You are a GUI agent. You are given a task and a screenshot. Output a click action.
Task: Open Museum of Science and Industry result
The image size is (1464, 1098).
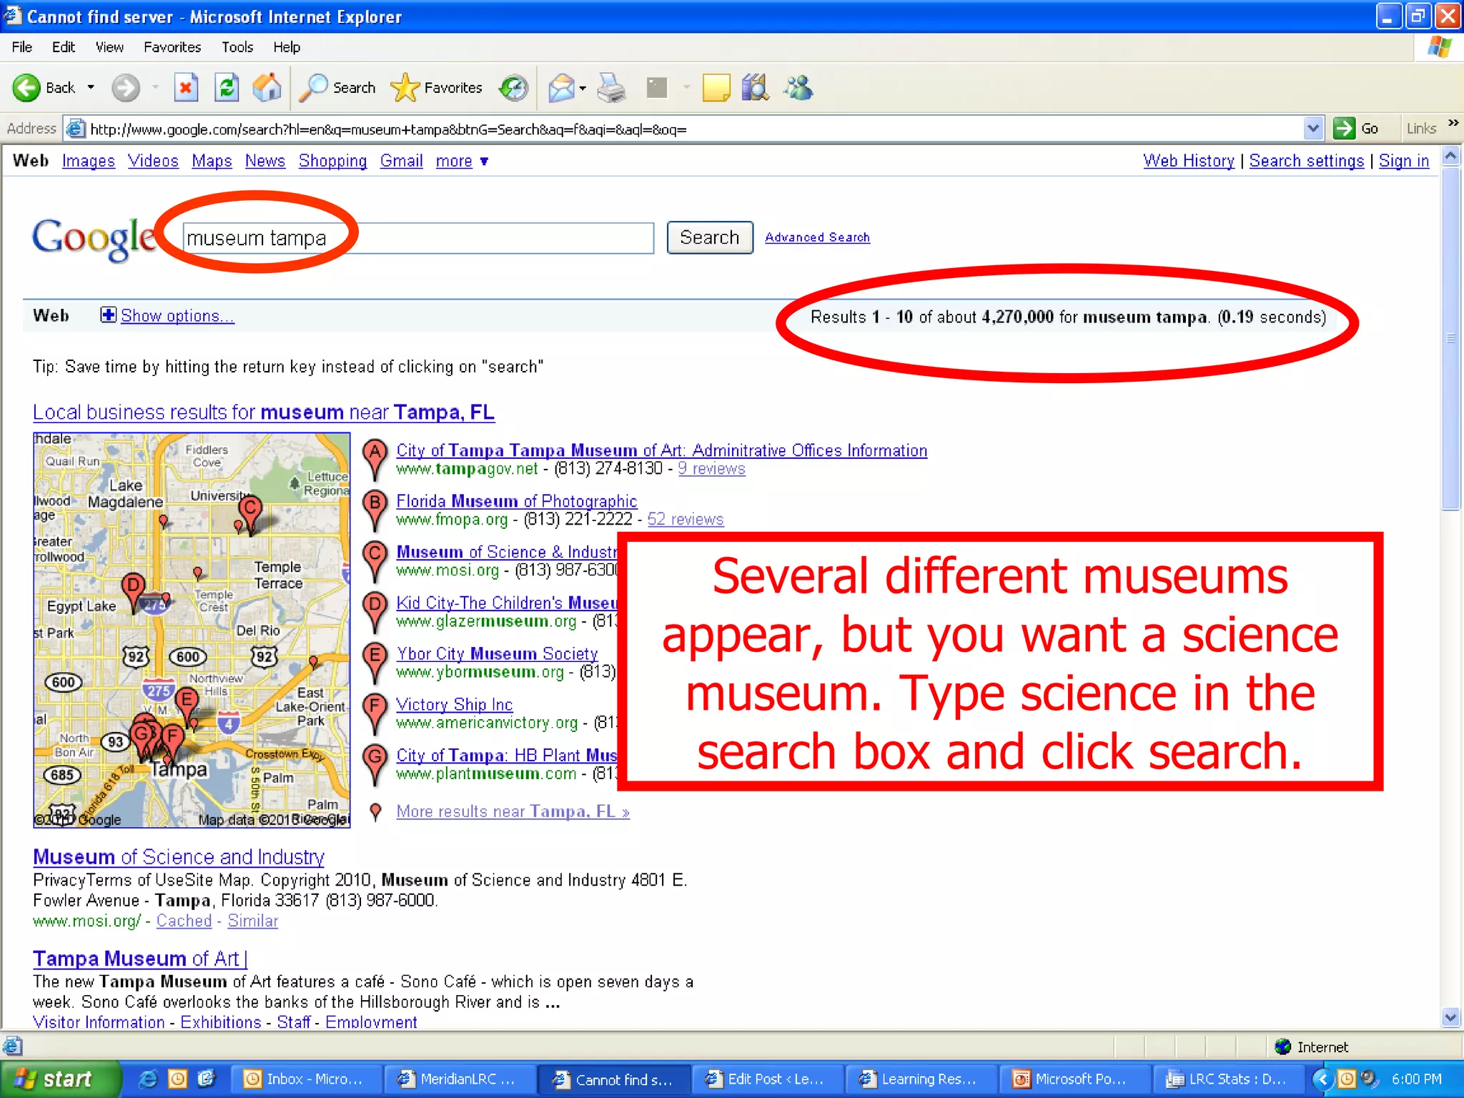pyautogui.click(x=179, y=856)
